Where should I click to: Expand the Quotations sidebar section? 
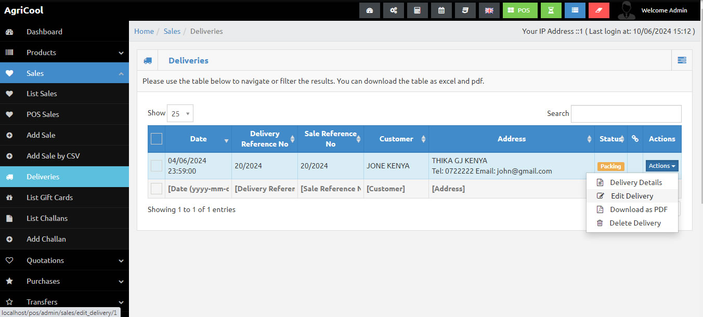click(64, 260)
